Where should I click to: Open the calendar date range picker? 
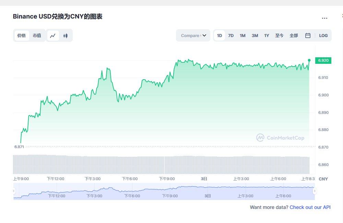point(308,35)
